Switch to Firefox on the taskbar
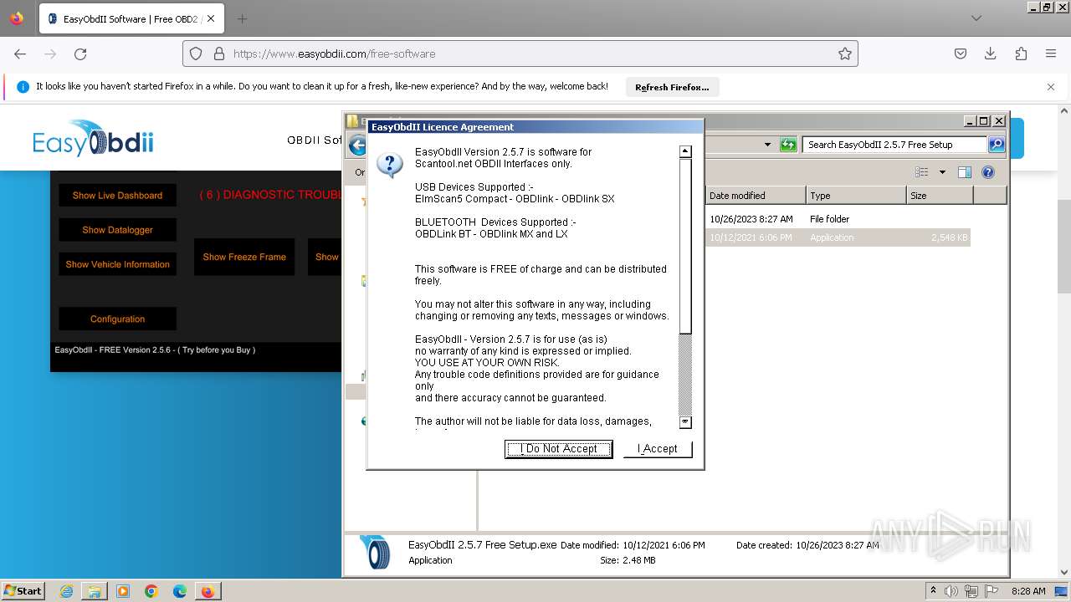 tap(208, 591)
